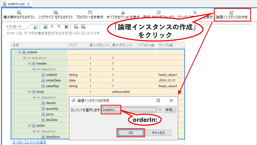This screenshot has width=257, height=145.
Task: Click the 選択したものをフォーカス document icon
Action: [x=159, y=12]
